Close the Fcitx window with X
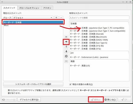Image resolution: width=133 pixels, height=104 pixels. click(130, 2)
